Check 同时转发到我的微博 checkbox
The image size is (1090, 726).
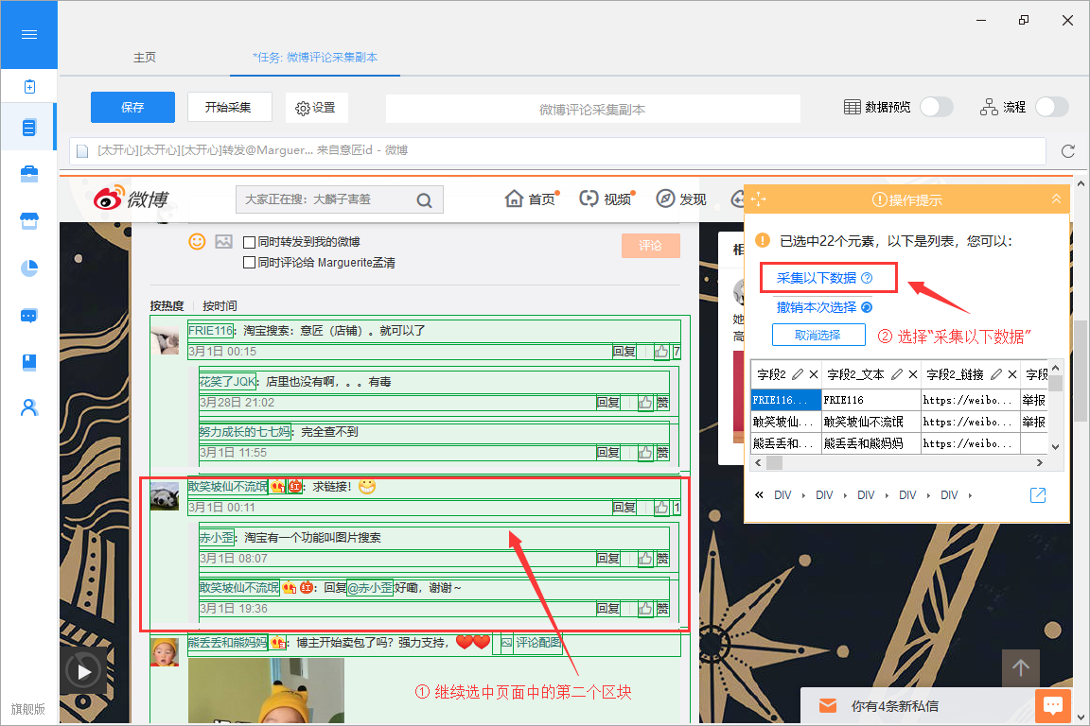[249, 242]
